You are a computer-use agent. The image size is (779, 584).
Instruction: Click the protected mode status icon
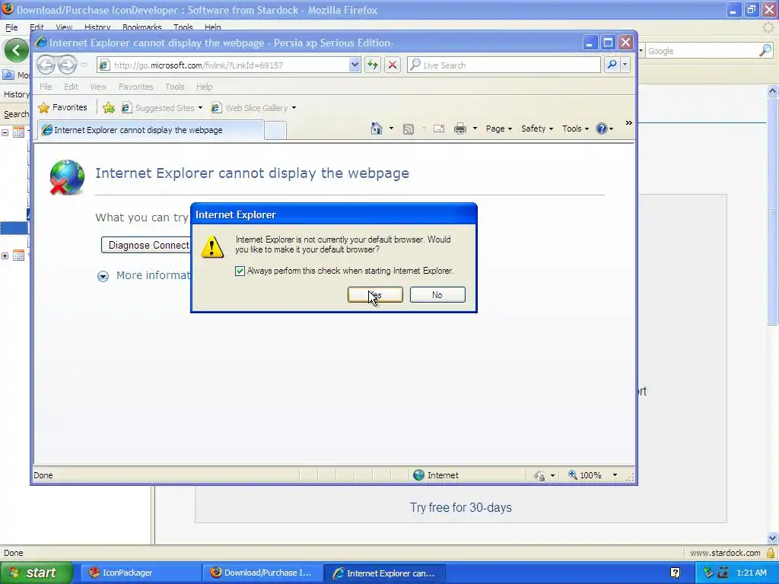[539, 476]
